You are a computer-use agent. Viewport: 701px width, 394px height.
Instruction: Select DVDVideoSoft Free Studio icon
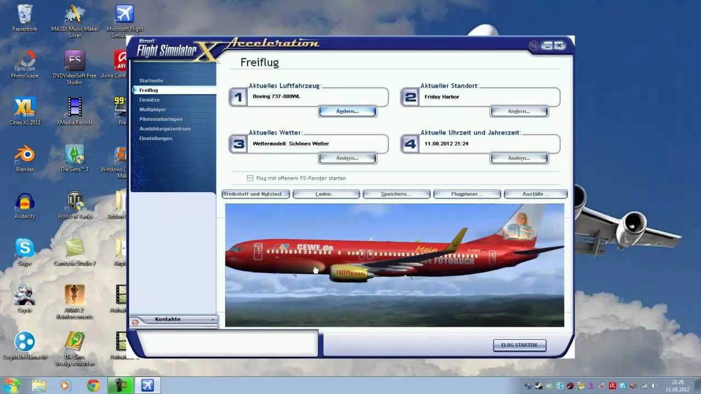[x=74, y=68]
